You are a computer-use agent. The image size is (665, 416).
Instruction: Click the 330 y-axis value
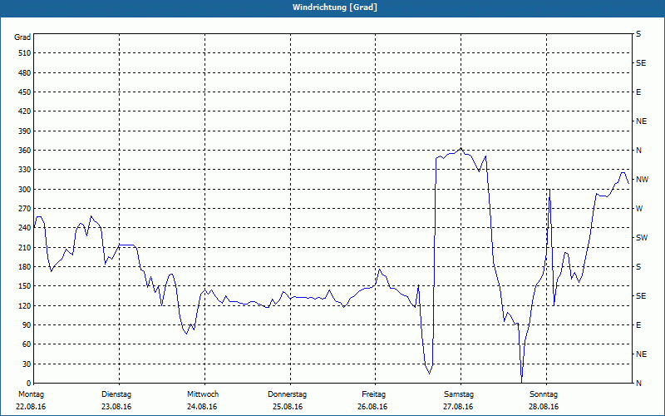point(25,170)
